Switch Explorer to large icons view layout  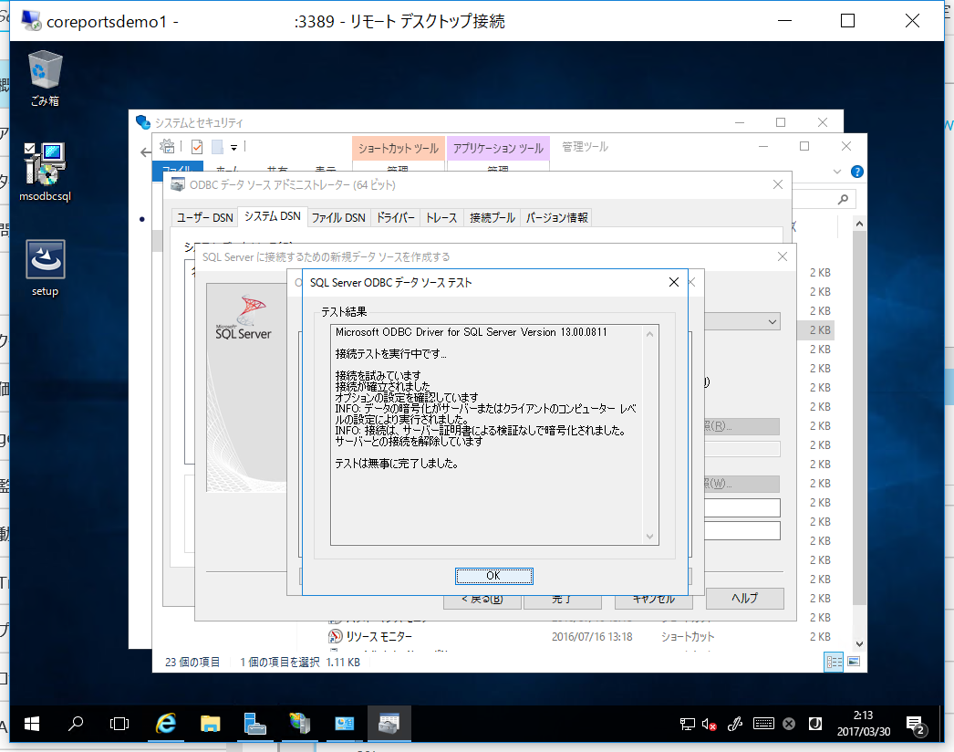coord(854,662)
